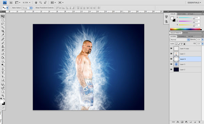Select the Move tool in the toolbox
Viewport: 204px width, 124px height.
3,17
